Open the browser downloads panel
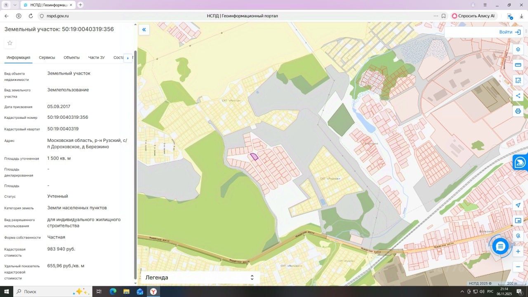The width and height of the screenshot is (528, 297). [521, 16]
